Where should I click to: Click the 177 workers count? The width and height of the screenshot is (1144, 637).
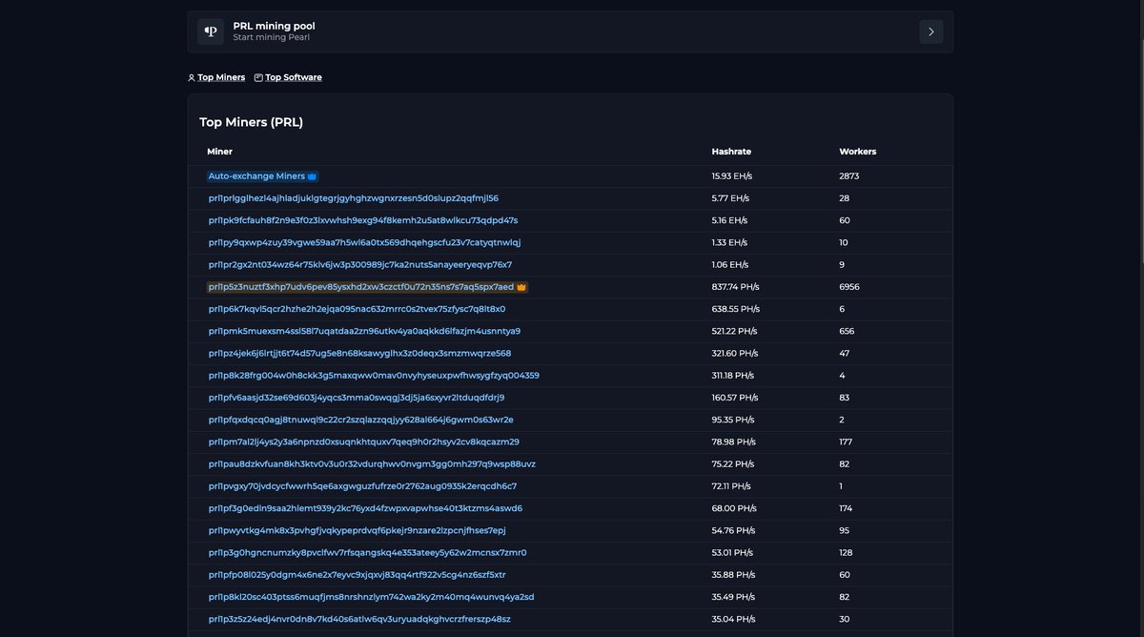[846, 442]
